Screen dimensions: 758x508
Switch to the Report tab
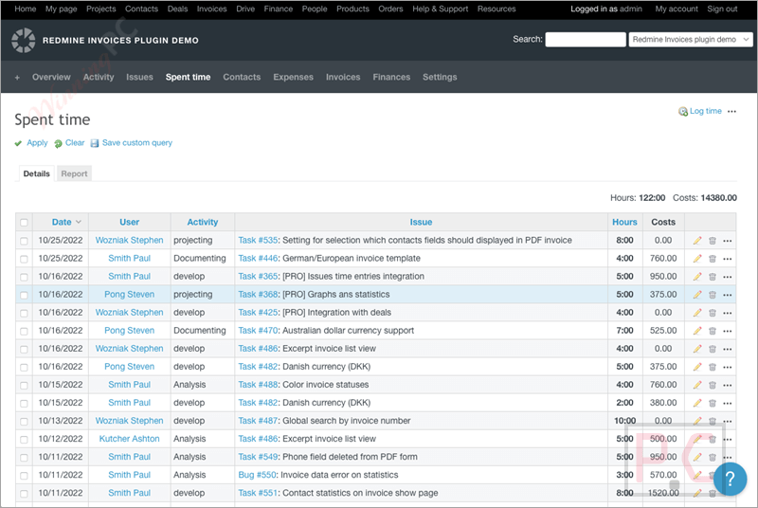click(x=74, y=173)
